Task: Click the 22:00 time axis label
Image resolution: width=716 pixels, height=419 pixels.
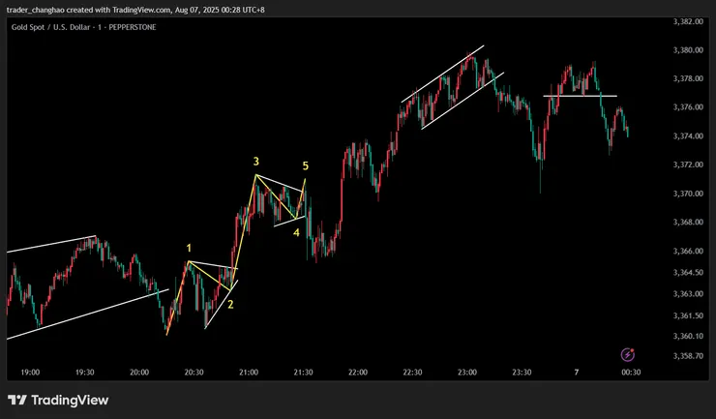Action: (x=358, y=373)
